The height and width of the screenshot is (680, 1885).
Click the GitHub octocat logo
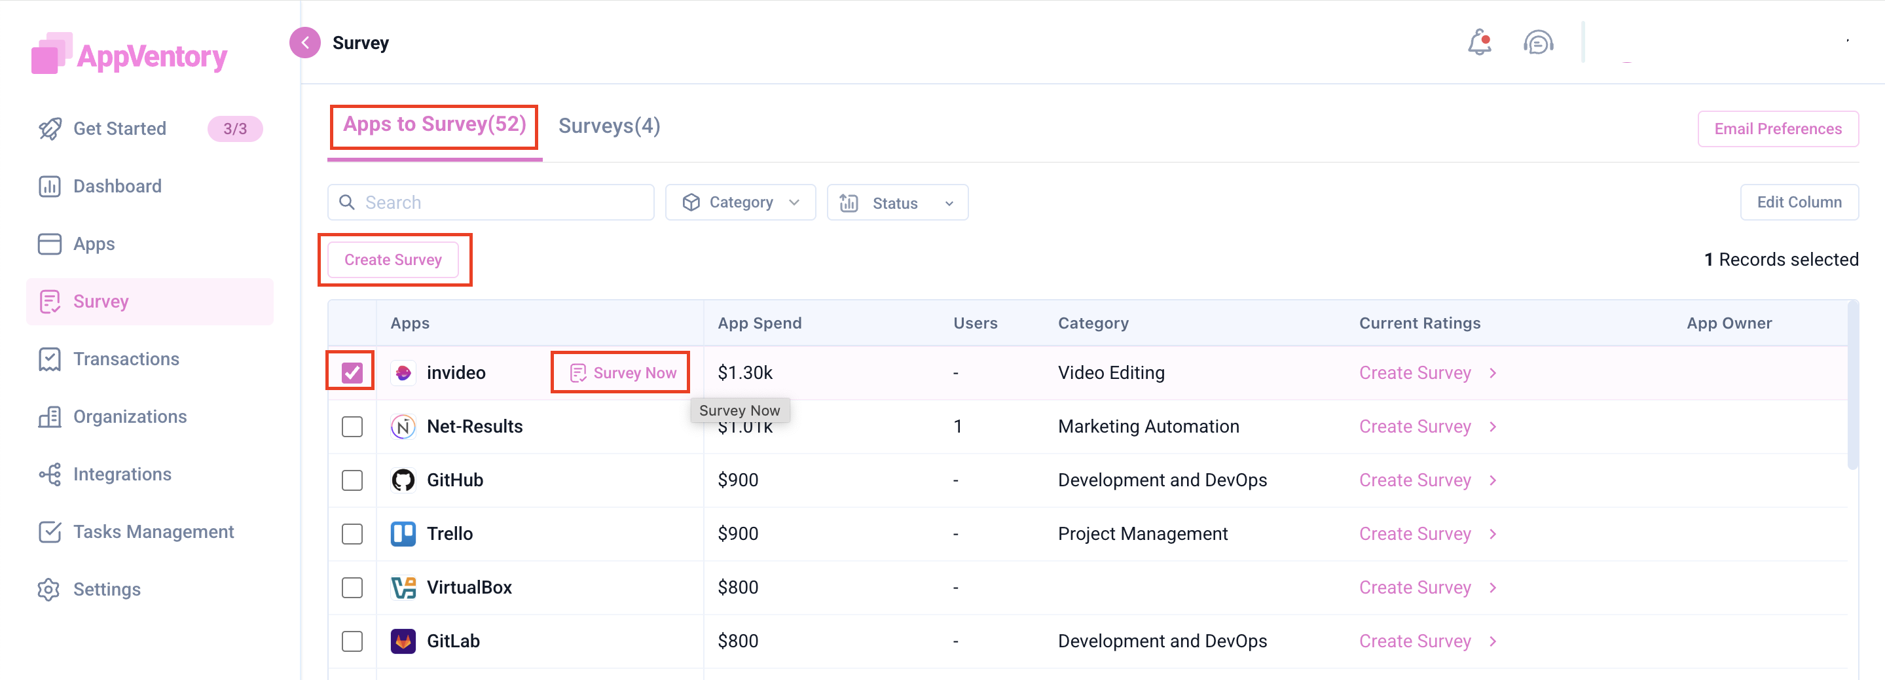pyautogui.click(x=403, y=480)
